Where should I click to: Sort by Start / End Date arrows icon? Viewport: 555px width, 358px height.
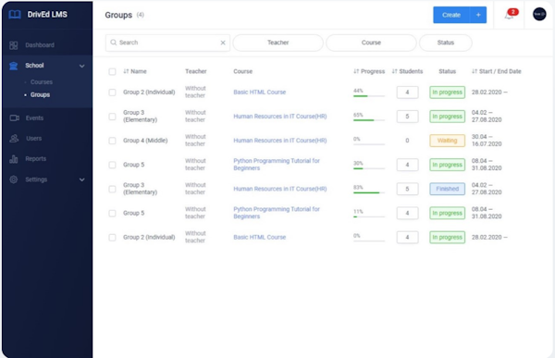tap(475, 71)
